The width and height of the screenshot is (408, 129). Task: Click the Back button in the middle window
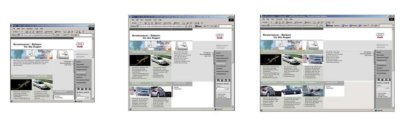(134, 23)
